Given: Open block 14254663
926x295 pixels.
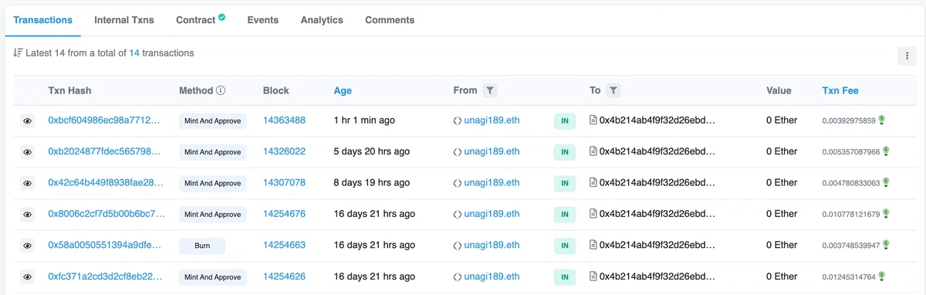Looking at the screenshot, I should 284,245.
